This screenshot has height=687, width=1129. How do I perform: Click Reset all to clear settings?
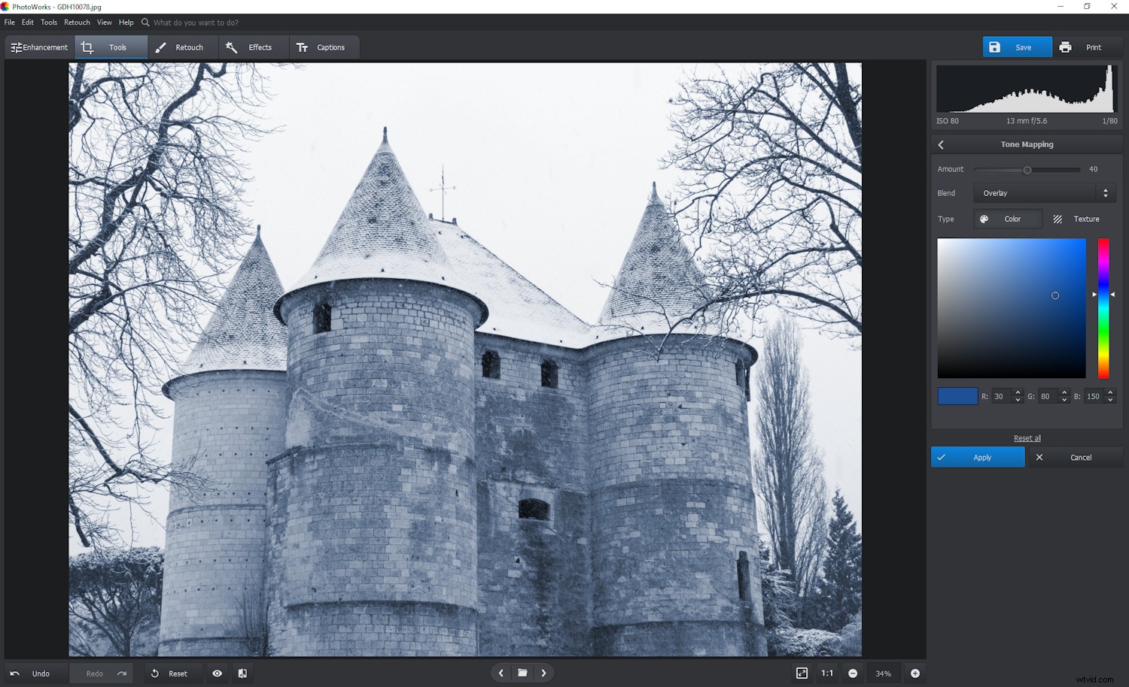click(x=1027, y=437)
